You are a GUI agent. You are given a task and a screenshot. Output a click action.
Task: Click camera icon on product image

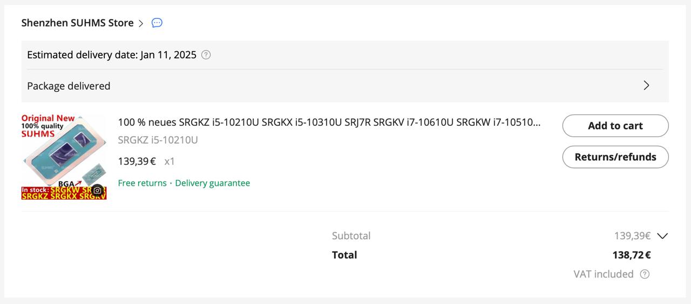[97, 190]
